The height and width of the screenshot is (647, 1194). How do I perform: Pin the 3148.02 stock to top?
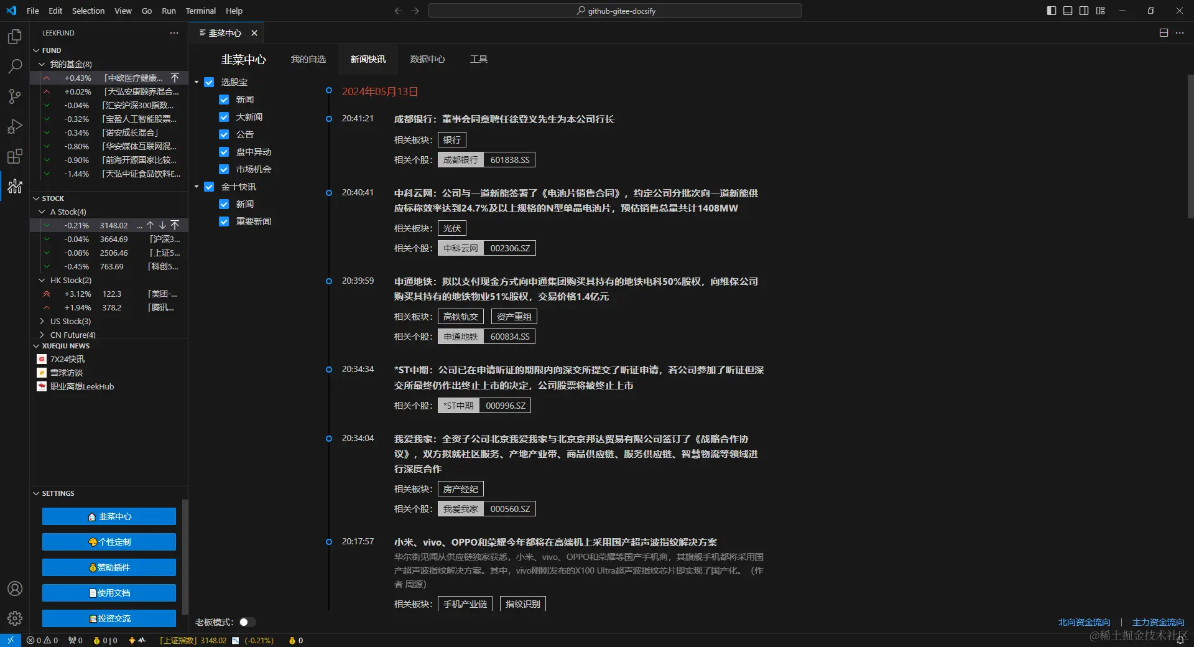175,225
